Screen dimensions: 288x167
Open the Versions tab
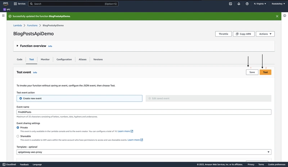coord(98,59)
